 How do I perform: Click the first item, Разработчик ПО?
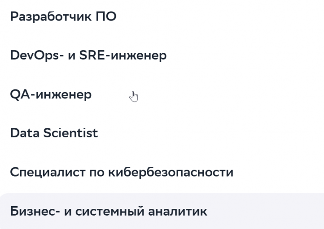[x=162, y=17]
